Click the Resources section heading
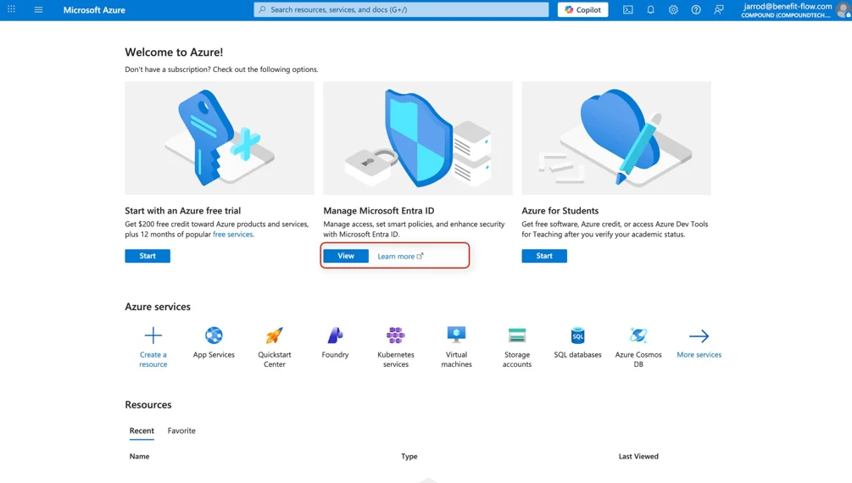Image resolution: width=852 pixels, height=483 pixels. (148, 405)
